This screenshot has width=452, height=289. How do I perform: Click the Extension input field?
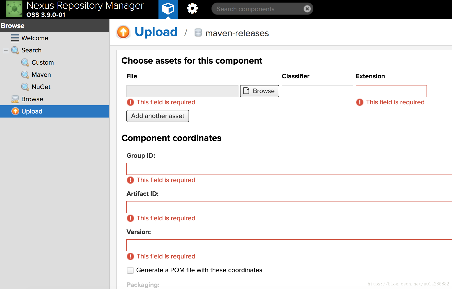(391, 91)
